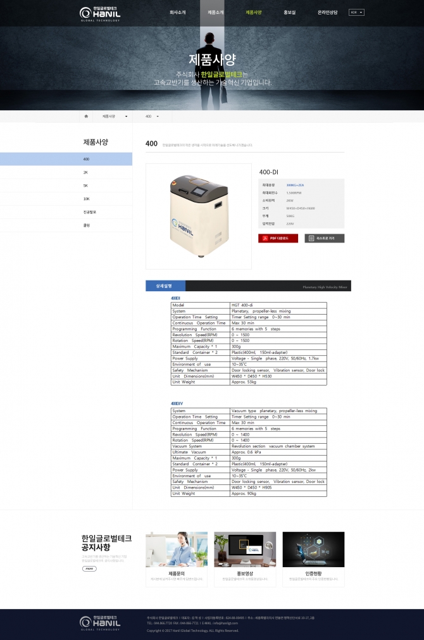Click the 220V voltage value
This screenshot has height=640, width=424.
(x=290, y=223)
